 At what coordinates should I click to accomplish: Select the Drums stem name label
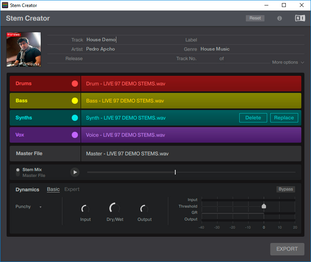pos(23,84)
